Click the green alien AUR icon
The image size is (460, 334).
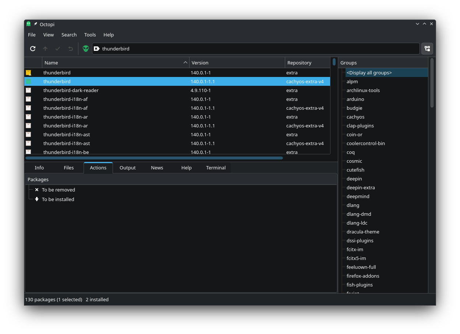(x=86, y=49)
